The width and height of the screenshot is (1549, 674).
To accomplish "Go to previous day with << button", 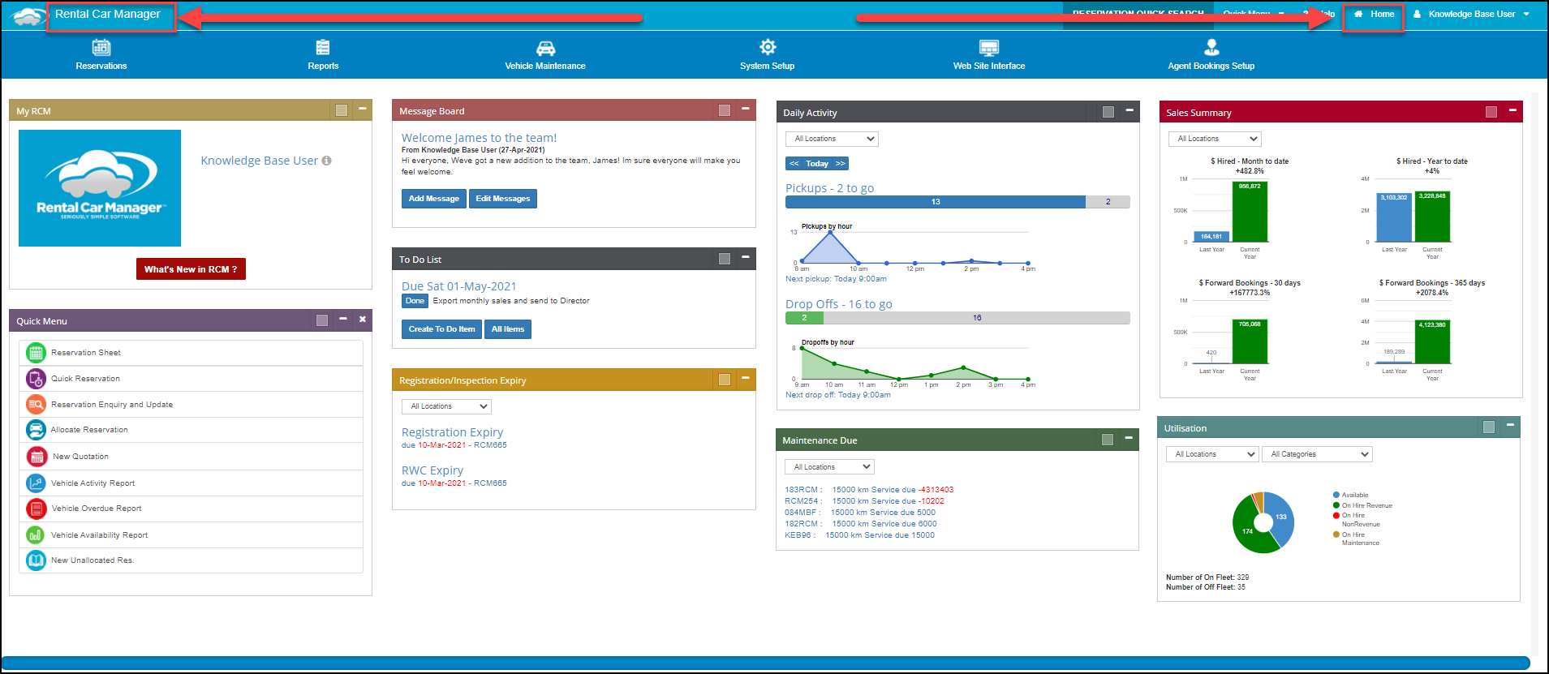I will [794, 163].
